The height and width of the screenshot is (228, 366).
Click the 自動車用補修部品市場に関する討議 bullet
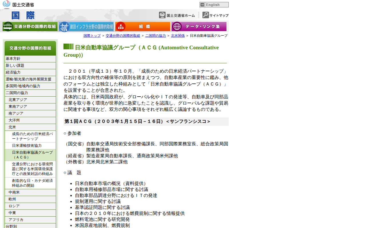[112, 190]
